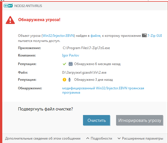Click the ESET logo in header
Screen dimensions: 168x143
point(8,6)
